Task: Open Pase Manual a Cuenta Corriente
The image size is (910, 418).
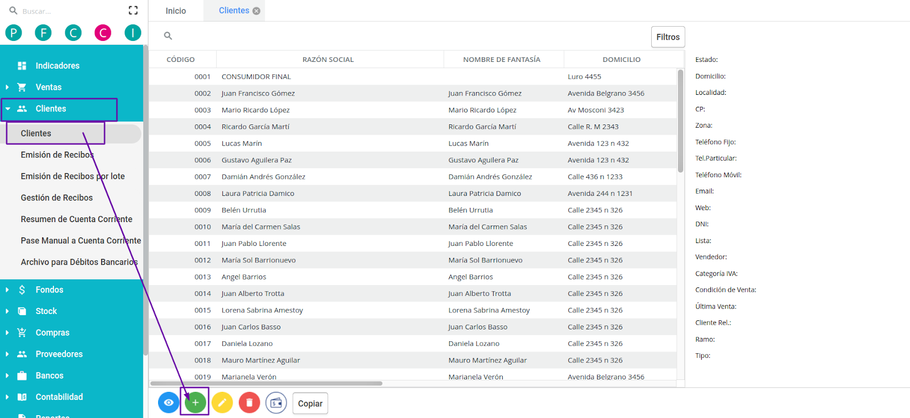Action: [x=81, y=241]
